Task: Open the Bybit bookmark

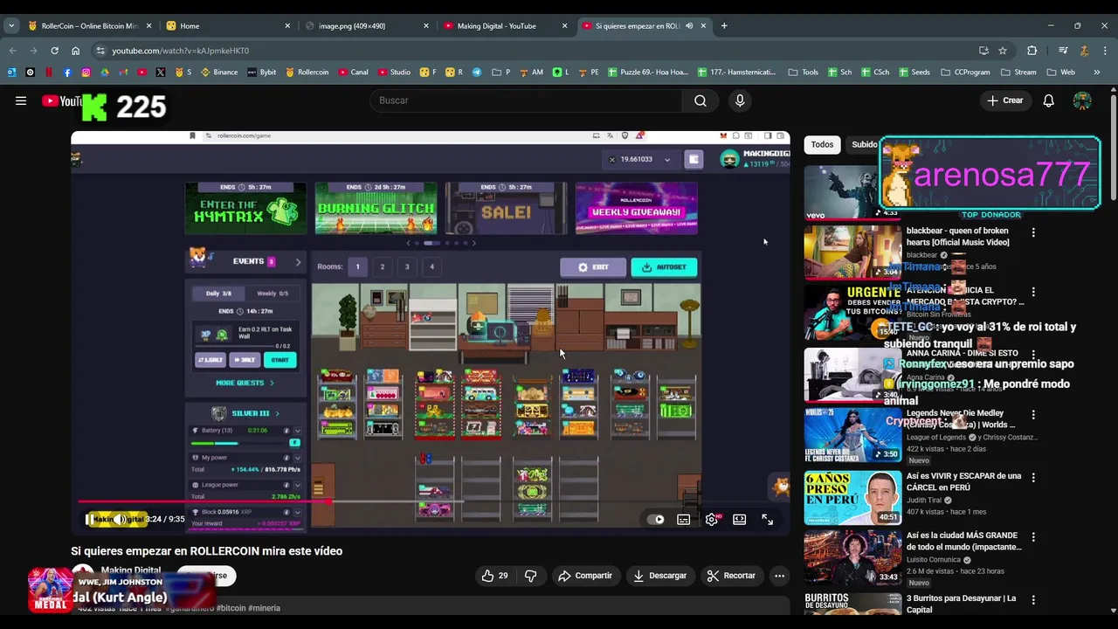Action: (x=261, y=72)
